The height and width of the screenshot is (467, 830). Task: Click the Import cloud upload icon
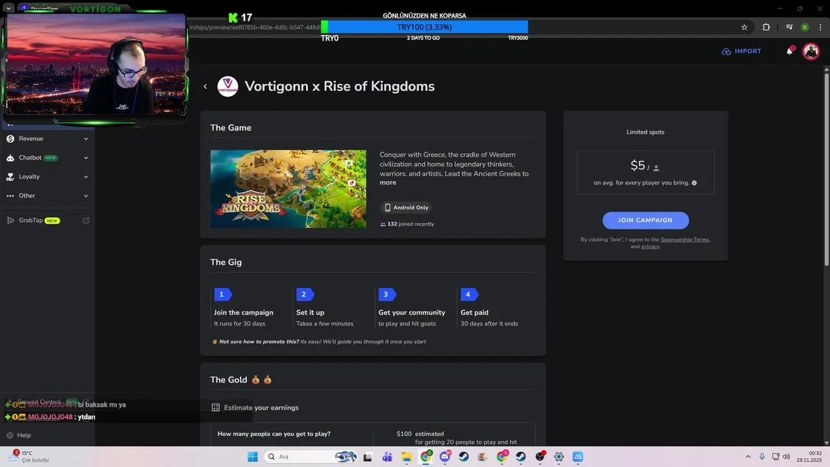point(726,51)
